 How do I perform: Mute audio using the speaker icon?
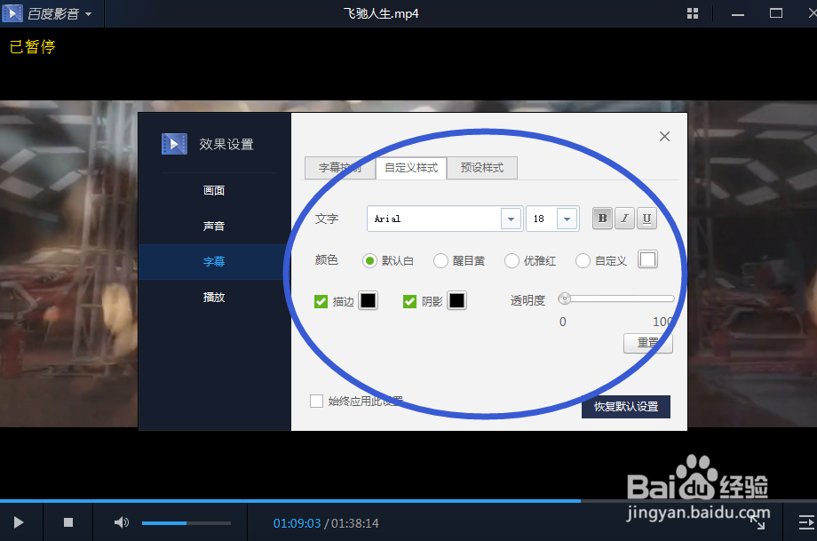(x=122, y=522)
